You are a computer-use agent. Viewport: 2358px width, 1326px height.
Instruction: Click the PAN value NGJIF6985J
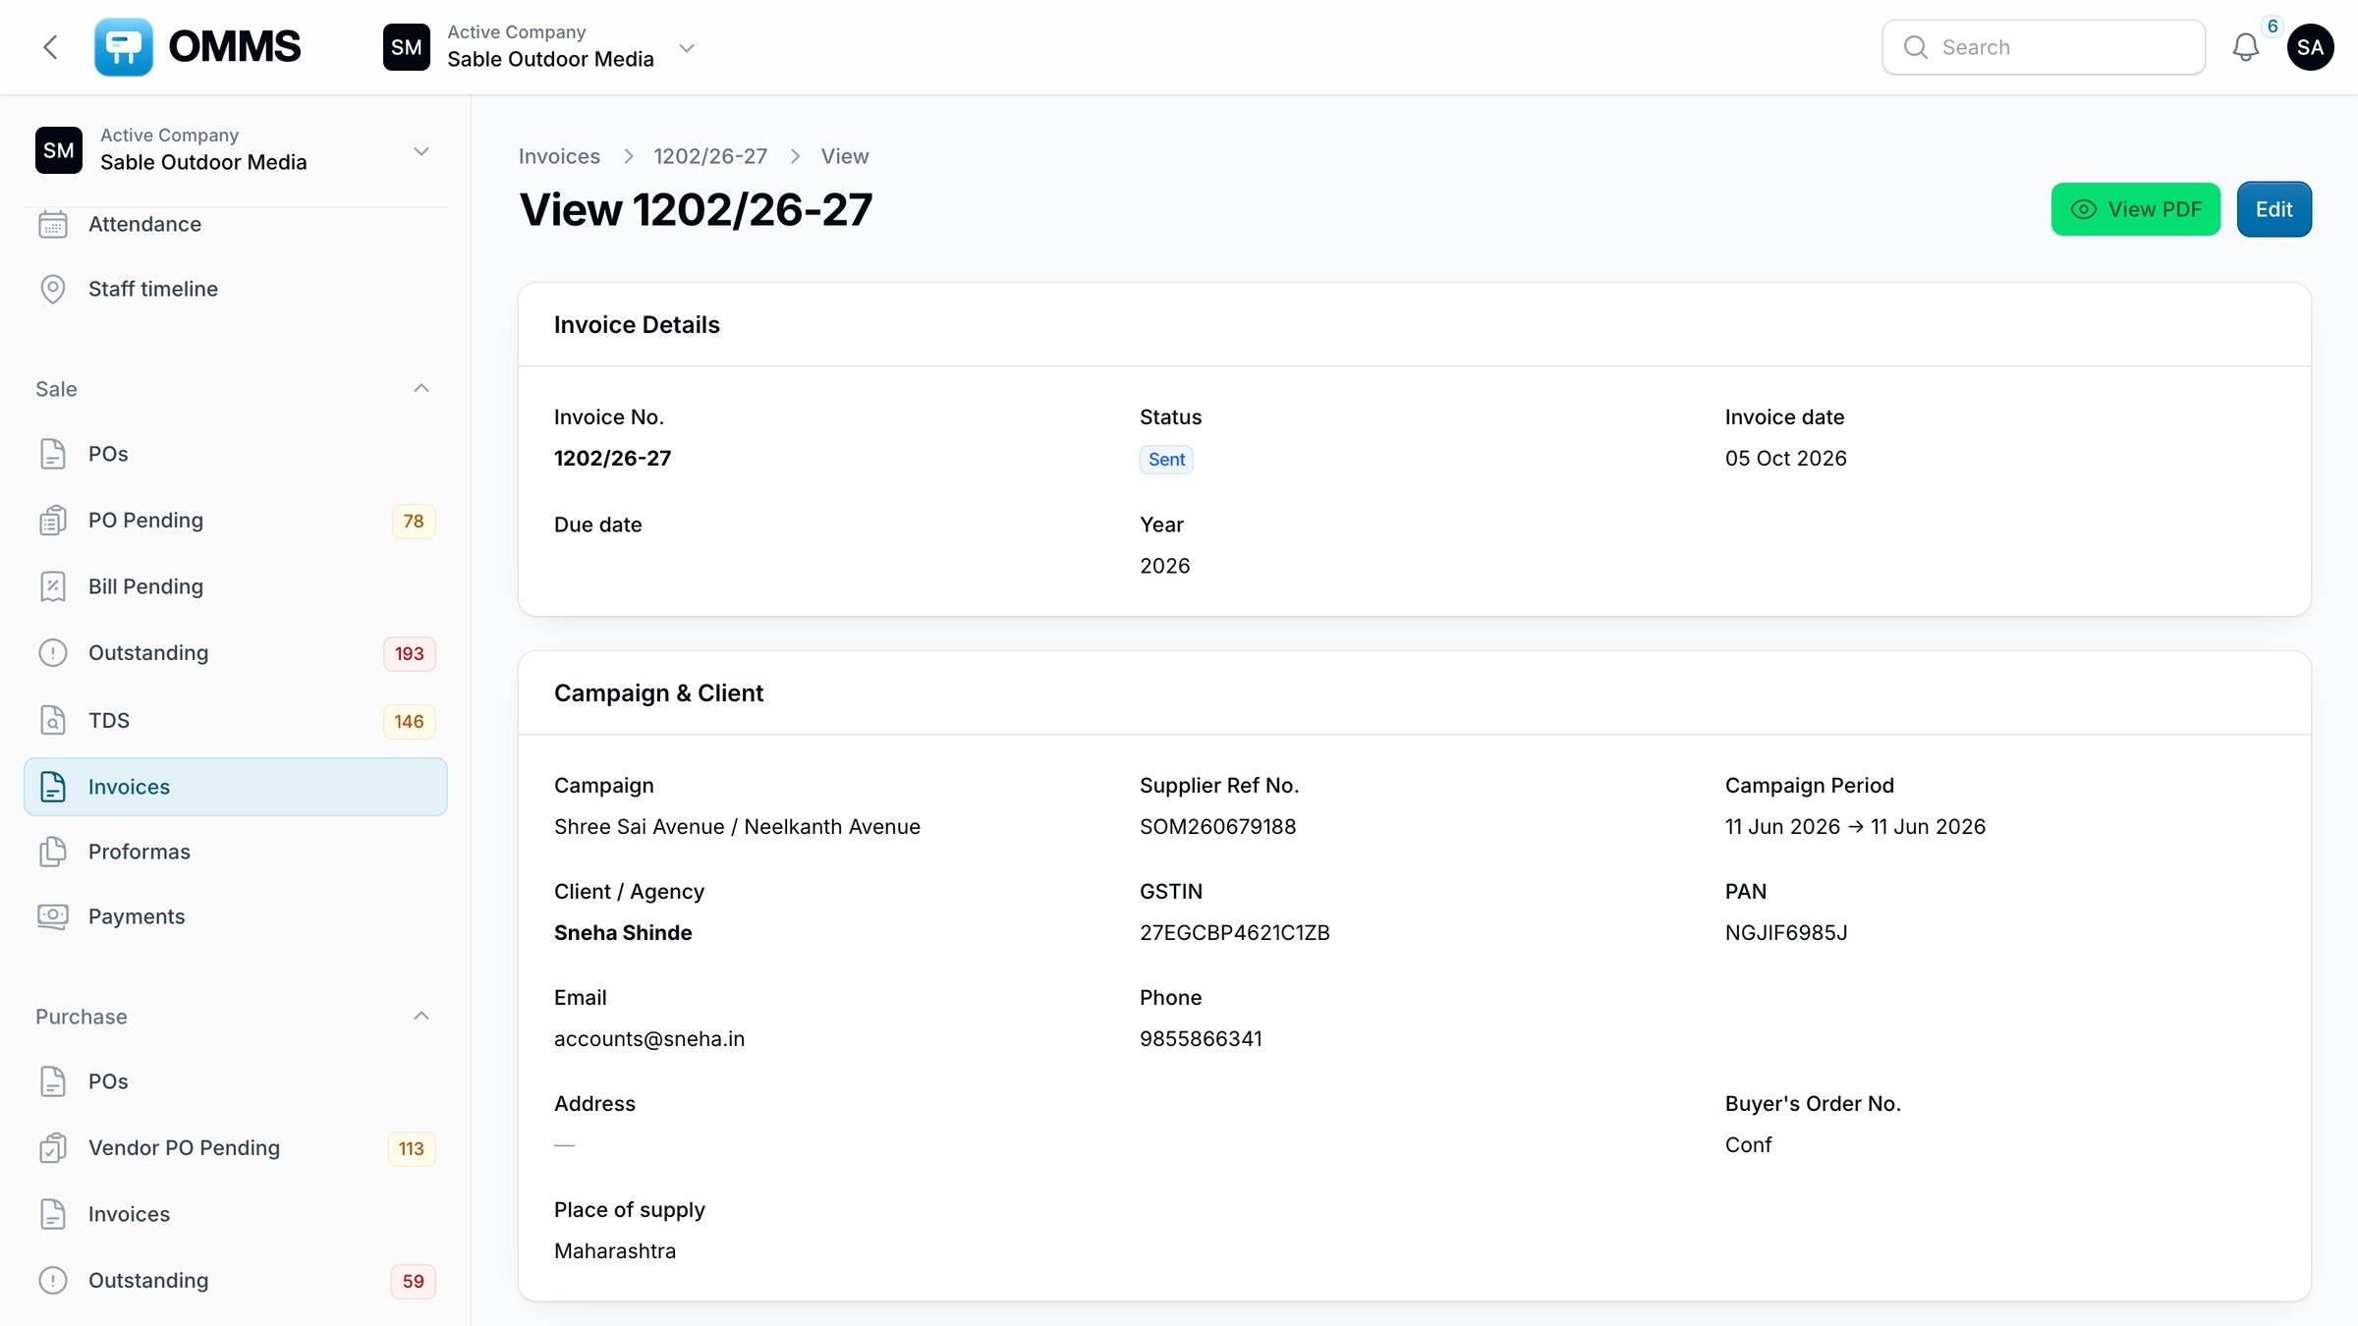(1786, 933)
